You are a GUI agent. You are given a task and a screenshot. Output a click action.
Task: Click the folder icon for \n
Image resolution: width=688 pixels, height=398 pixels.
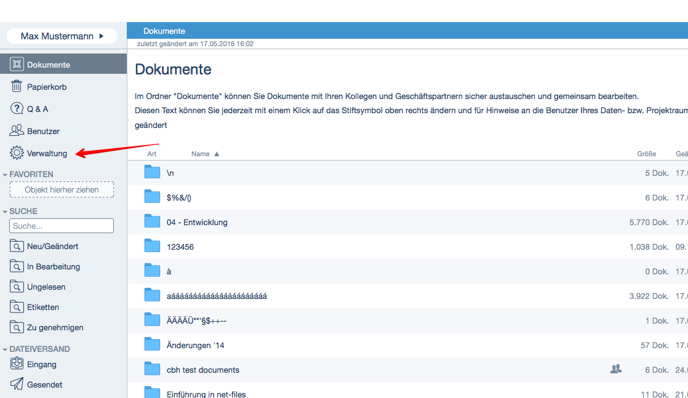tap(152, 172)
